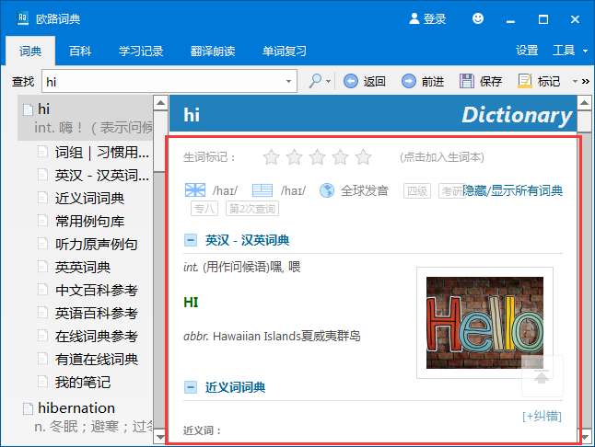The width and height of the screenshot is (595, 447).
Task: Collapse the 英汉-汉英词典 section
Action: [x=191, y=240]
